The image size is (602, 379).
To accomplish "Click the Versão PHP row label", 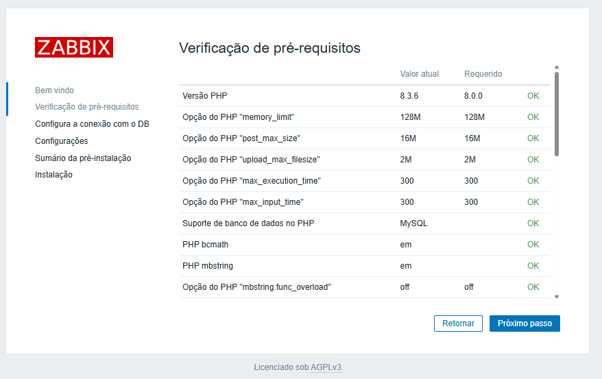I will tap(204, 96).
